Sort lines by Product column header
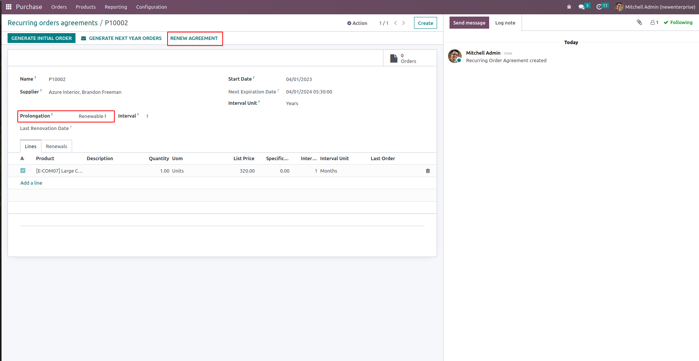The width and height of the screenshot is (699, 361). pyautogui.click(x=45, y=159)
